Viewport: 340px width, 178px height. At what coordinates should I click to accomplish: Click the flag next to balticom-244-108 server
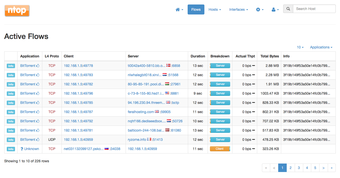coord(168,130)
